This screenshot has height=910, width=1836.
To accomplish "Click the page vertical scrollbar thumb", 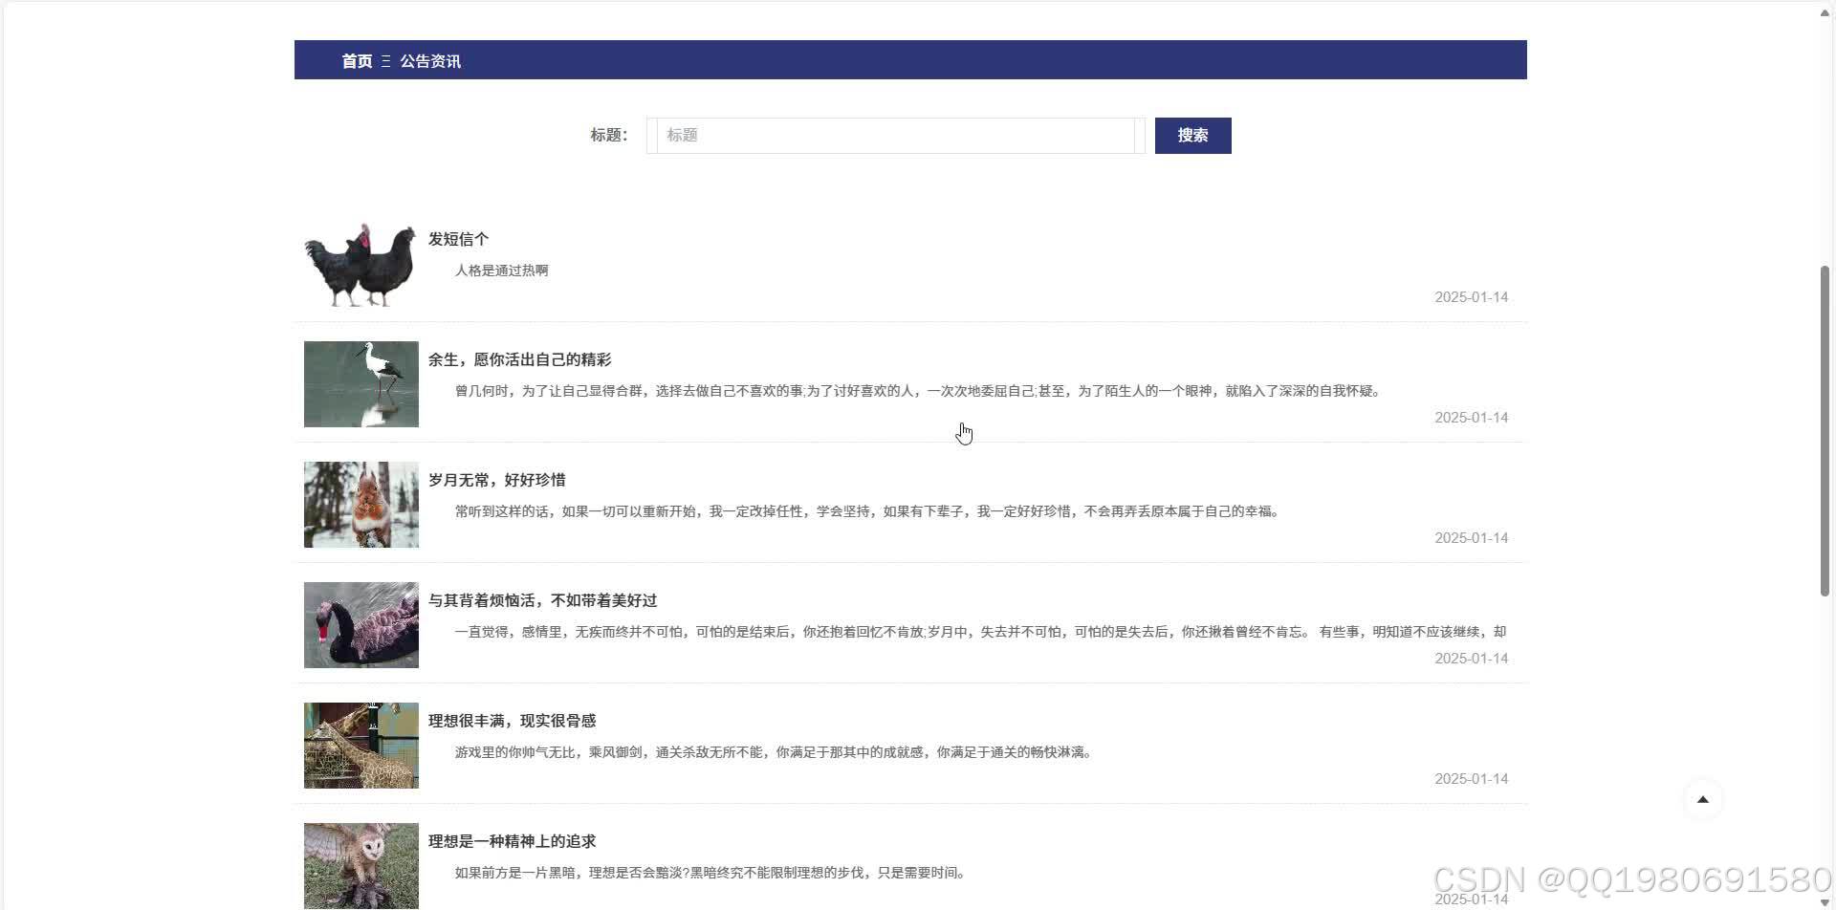I will coord(1825,431).
